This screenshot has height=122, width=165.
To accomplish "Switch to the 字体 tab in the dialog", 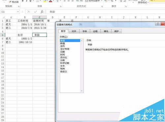I will [x=84, y=31].
